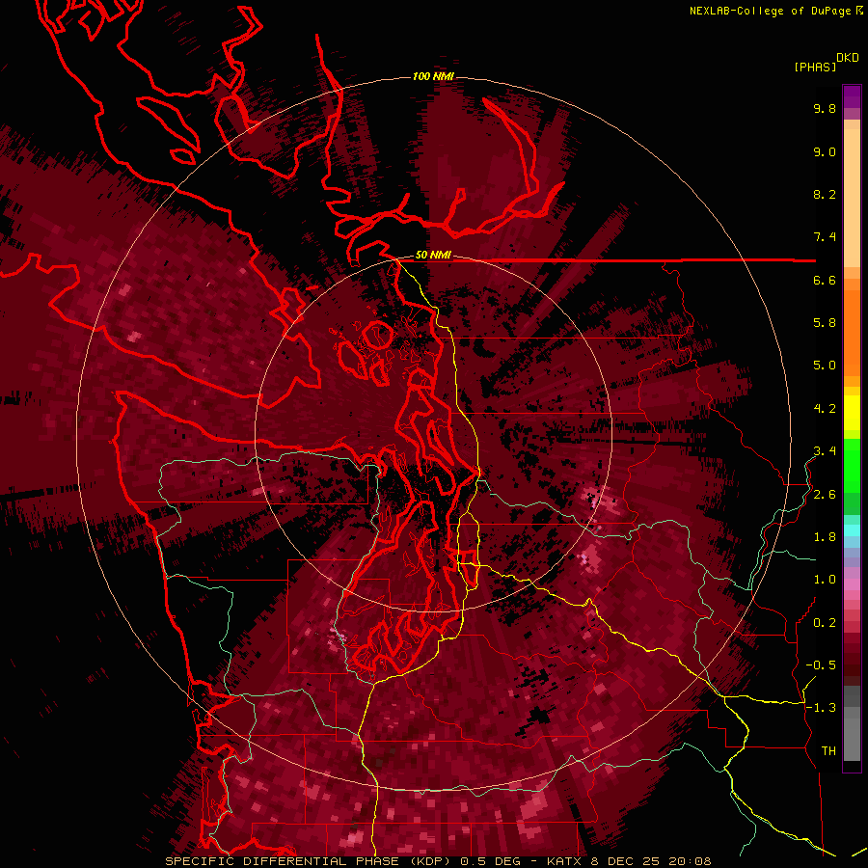Click the -1.3 value on color scale

click(821, 709)
